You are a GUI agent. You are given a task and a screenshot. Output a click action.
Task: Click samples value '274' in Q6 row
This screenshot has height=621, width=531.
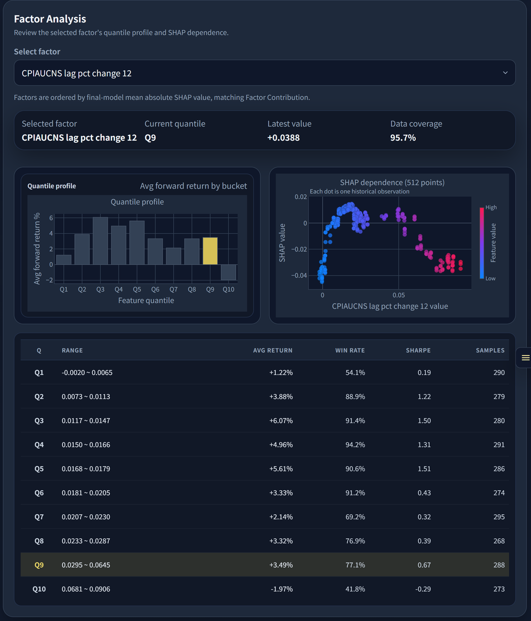coord(499,493)
